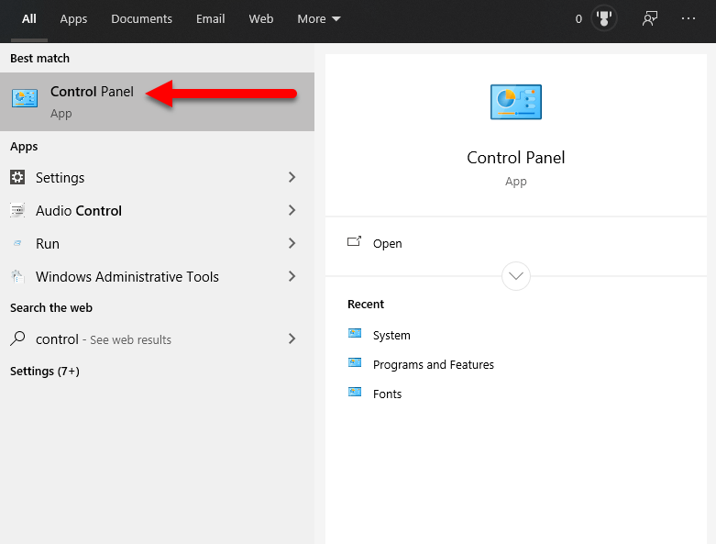Switch to the Documents search tab
The image size is (716, 544).
(141, 18)
